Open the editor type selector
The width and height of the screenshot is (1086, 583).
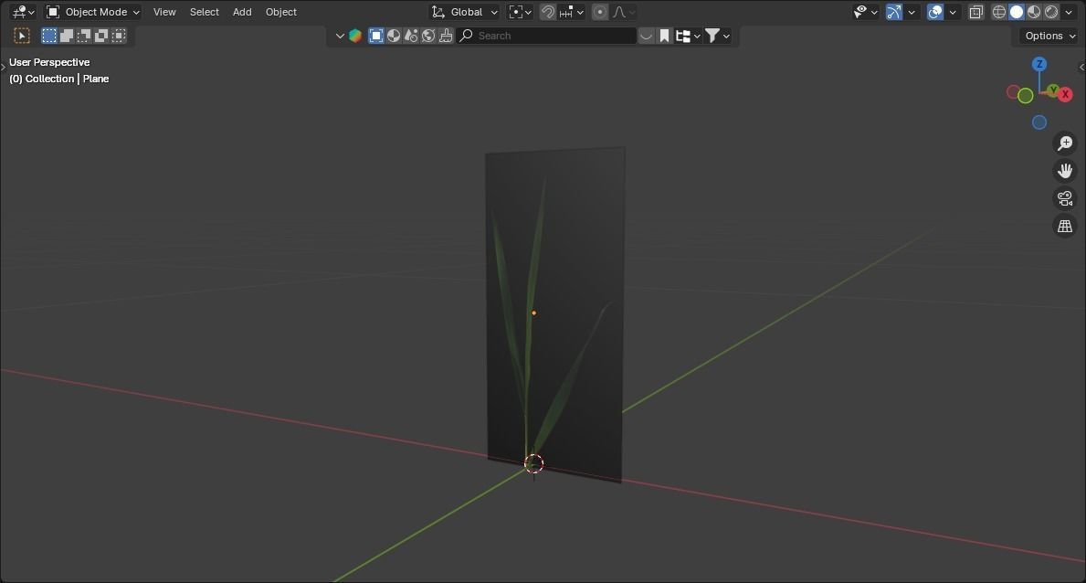click(23, 12)
